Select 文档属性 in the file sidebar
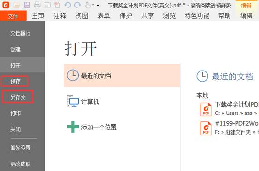 [21, 34]
